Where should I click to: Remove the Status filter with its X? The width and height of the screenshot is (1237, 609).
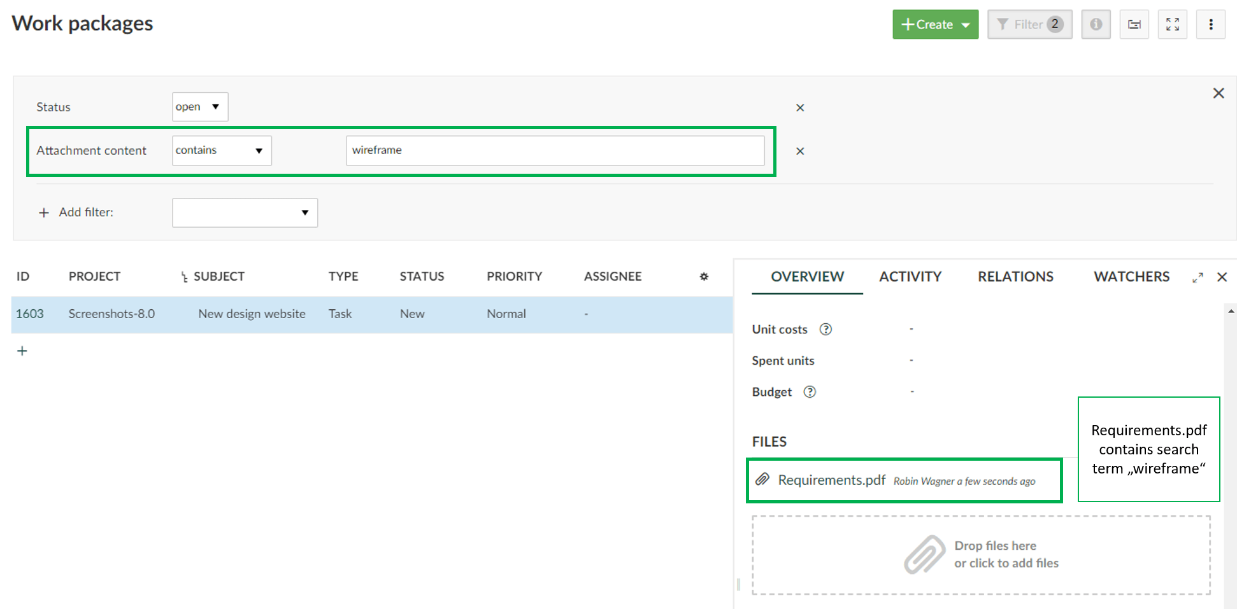800,108
